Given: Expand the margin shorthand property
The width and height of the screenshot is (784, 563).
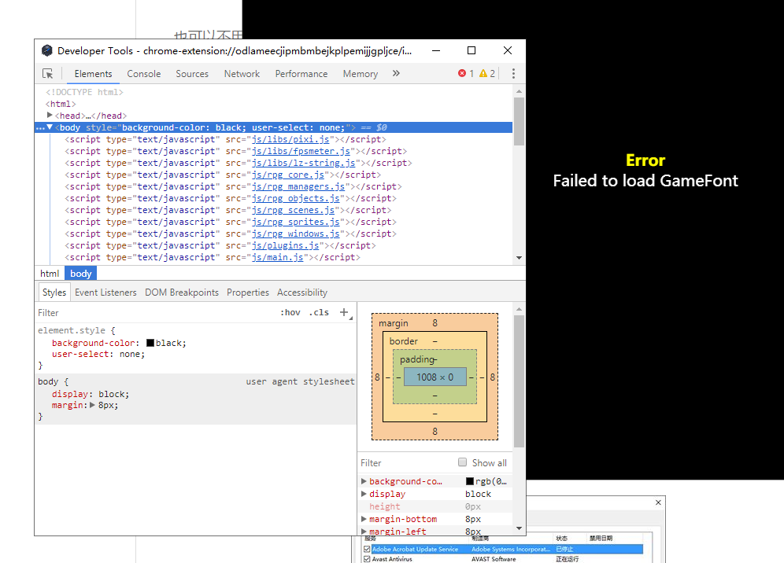Looking at the screenshot, I should [93, 405].
